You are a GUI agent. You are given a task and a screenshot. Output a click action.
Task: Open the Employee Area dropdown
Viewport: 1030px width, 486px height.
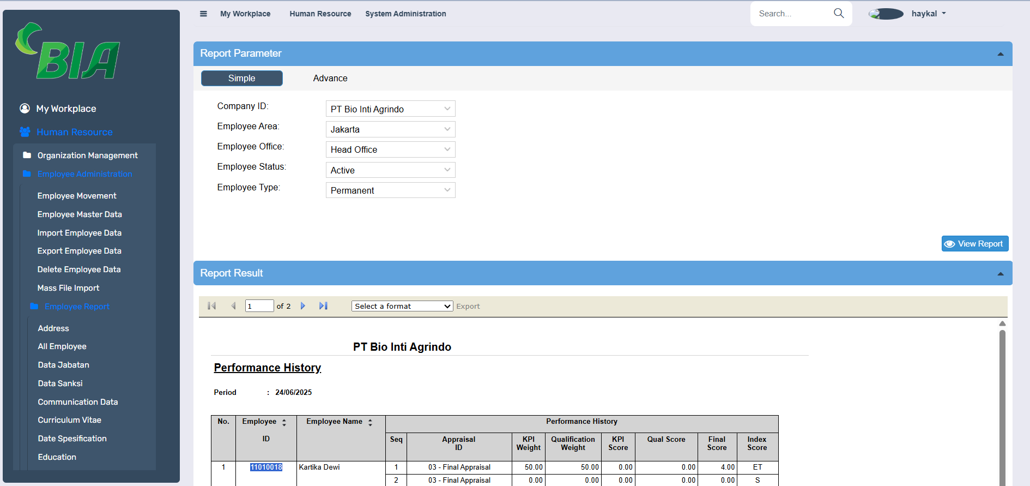pos(391,129)
